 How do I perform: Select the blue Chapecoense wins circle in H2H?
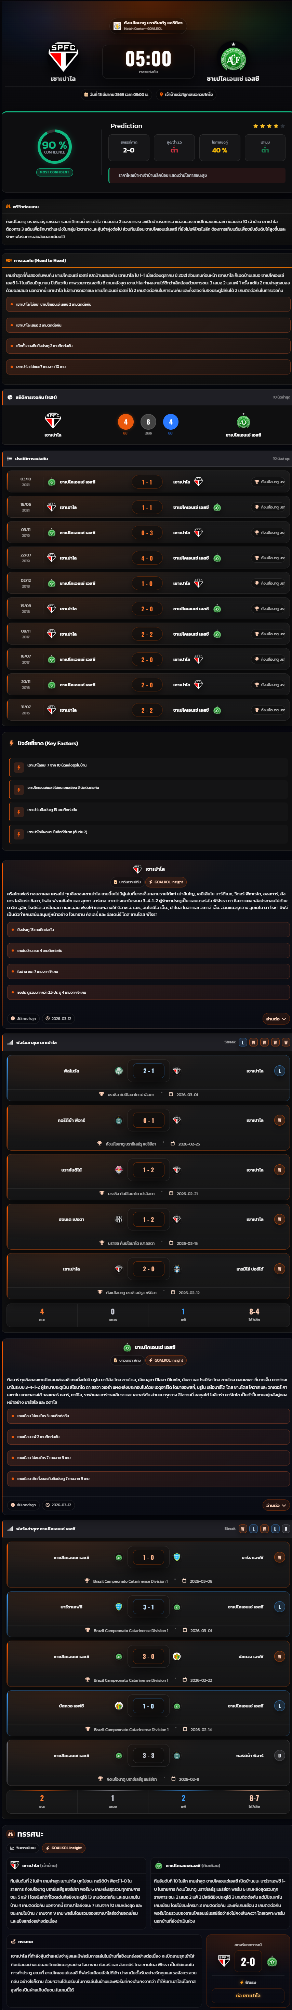[171, 422]
